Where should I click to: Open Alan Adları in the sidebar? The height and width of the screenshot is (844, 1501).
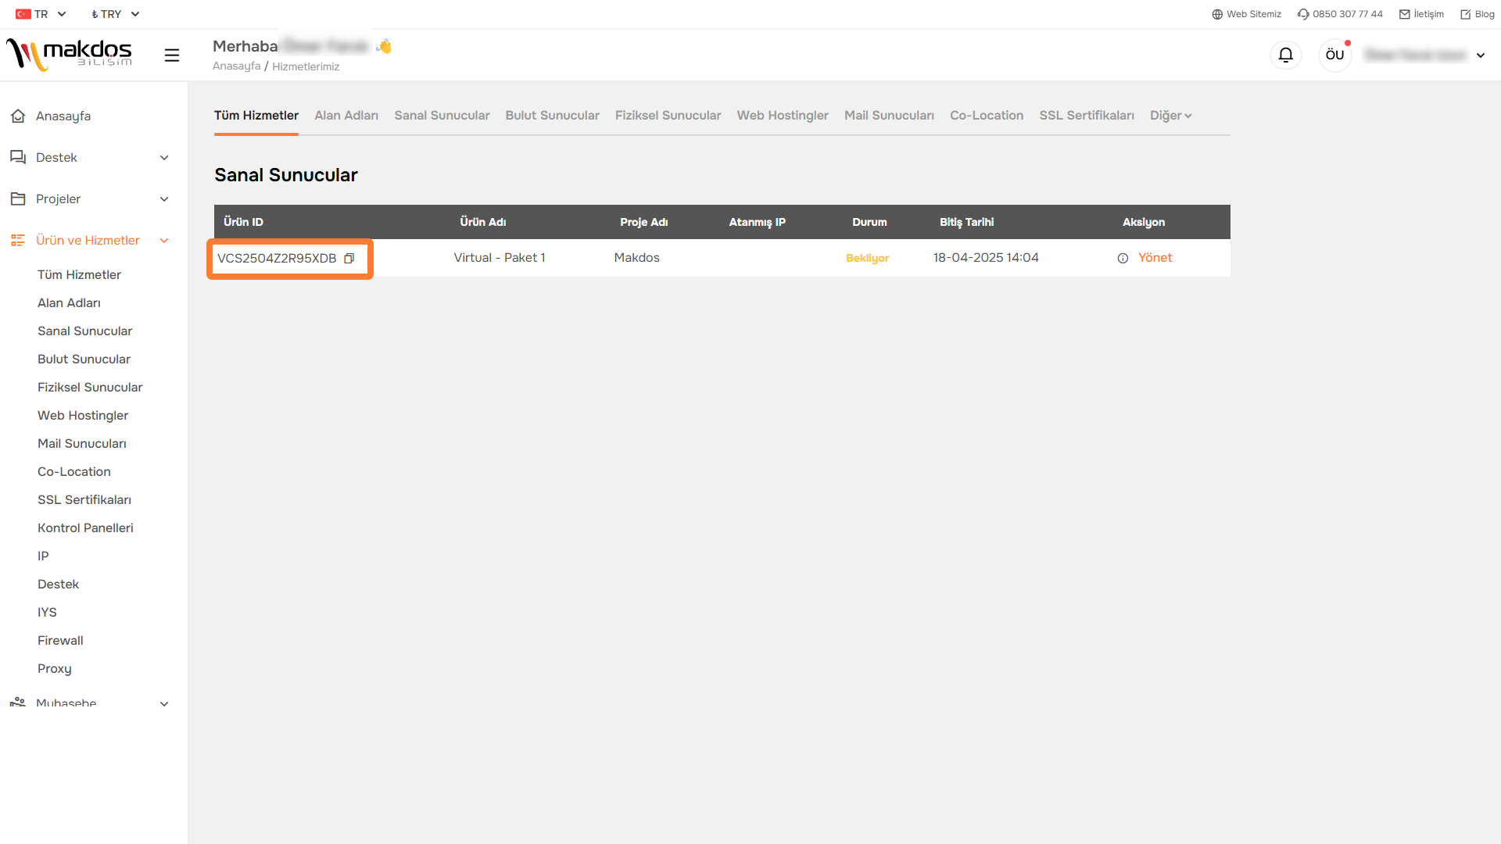click(x=69, y=303)
